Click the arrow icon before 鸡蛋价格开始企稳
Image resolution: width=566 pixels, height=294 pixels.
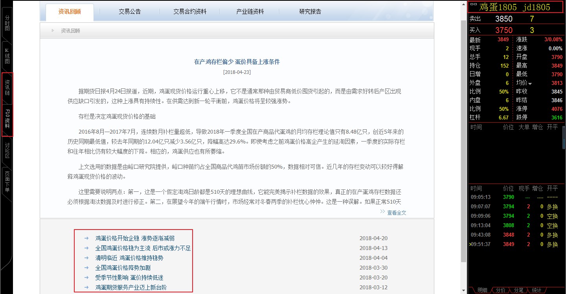coord(86,238)
